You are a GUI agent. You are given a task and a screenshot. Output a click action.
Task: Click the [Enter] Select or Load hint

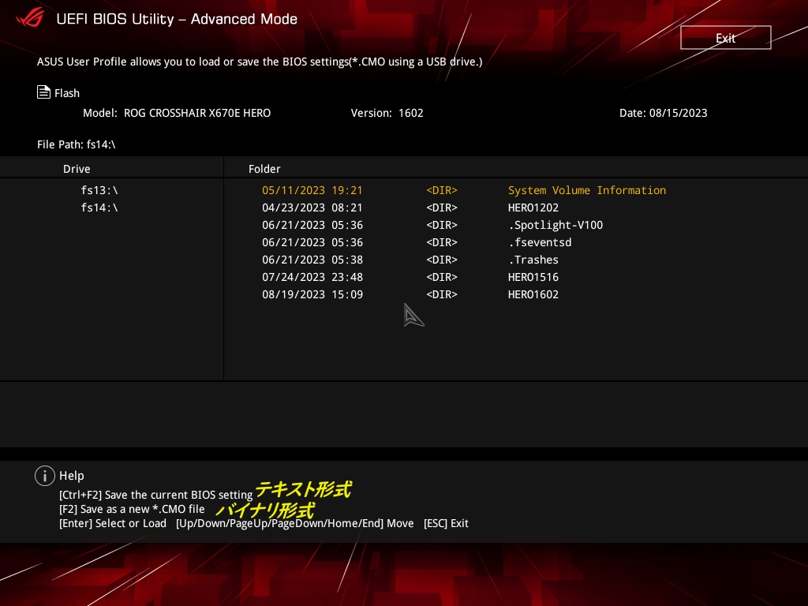click(x=113, y=524)
